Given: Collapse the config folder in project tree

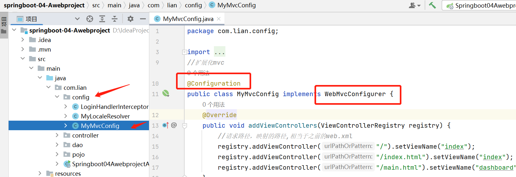Looking at the screenshot, I should pyautogui.click(x=57, y=97).
